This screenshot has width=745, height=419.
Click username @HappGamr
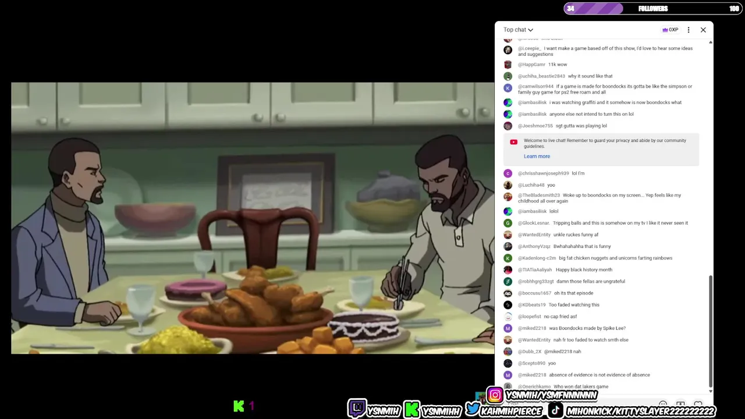click(531, 65)
